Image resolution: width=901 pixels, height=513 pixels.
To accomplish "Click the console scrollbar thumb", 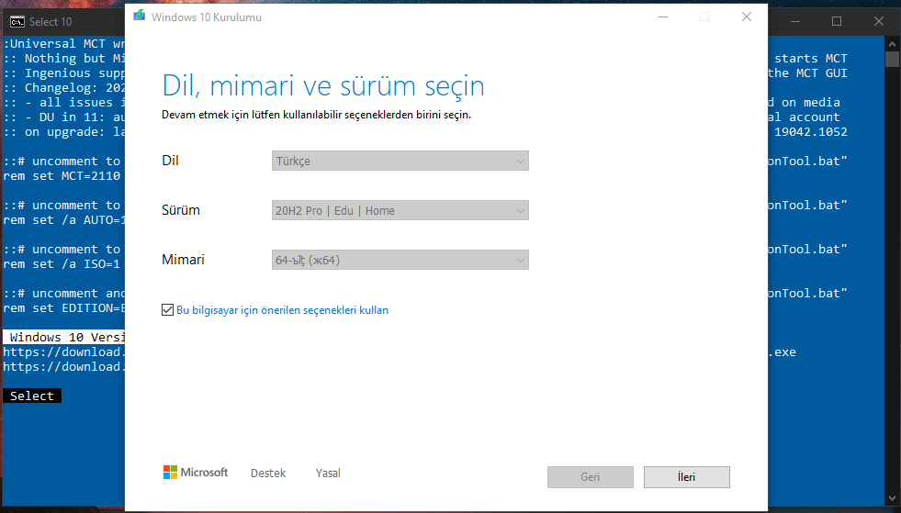I will (892, 59).
